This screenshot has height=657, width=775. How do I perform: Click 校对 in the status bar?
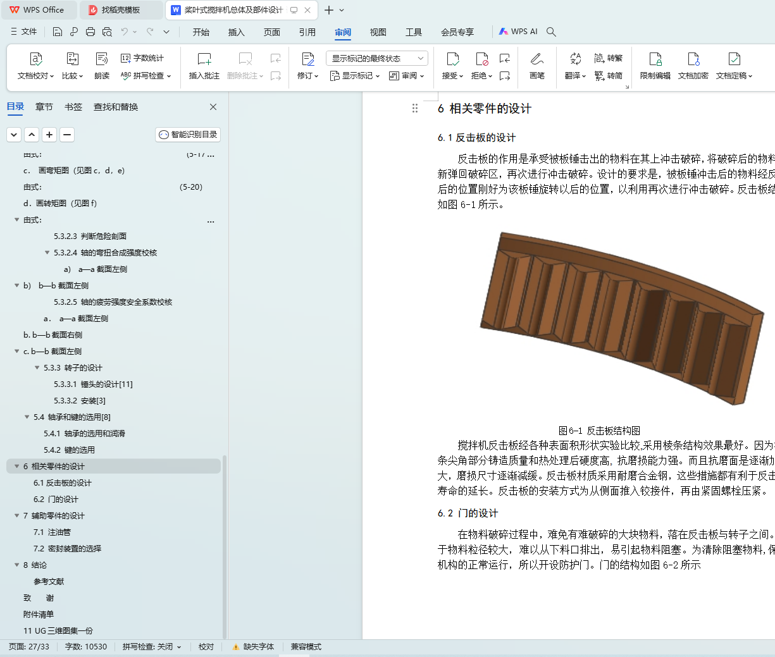point(206,647)
